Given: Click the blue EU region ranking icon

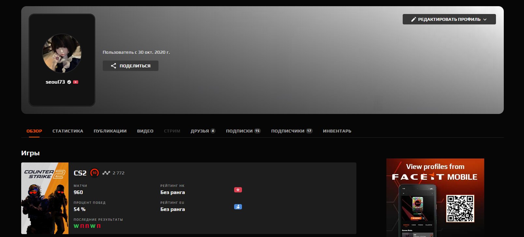Looking at the screenshot, I should tap(238, 207).
